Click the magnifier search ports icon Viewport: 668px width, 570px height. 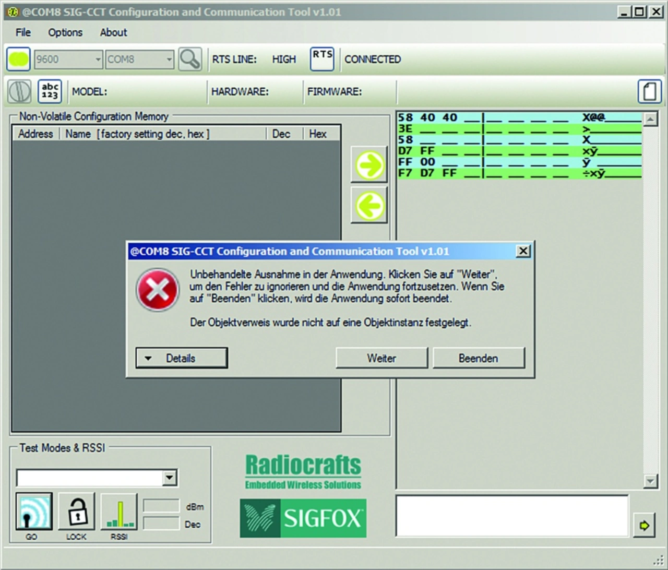(x=189, y=59)
